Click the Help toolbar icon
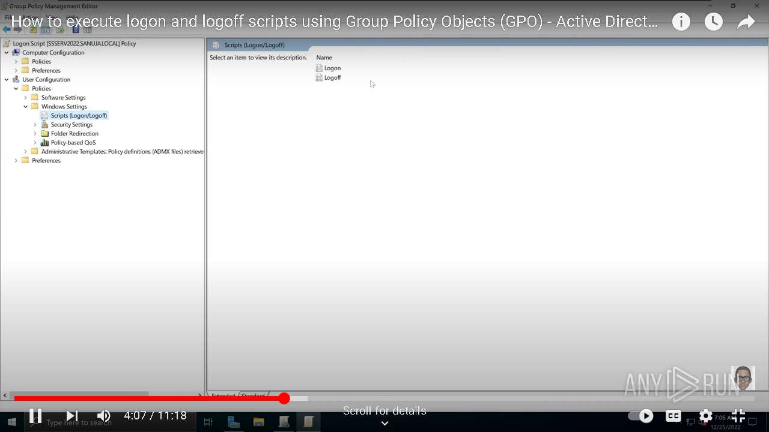769x432 pixels. [x=76, y=29]
